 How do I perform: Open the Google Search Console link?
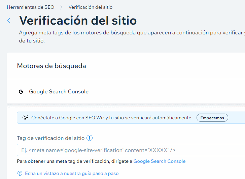click(x=160, y=161)
